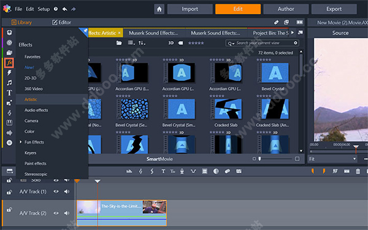Filter by five-star rating in library toolbar
This screenshot has height=230, width=368.
point(196,43)
